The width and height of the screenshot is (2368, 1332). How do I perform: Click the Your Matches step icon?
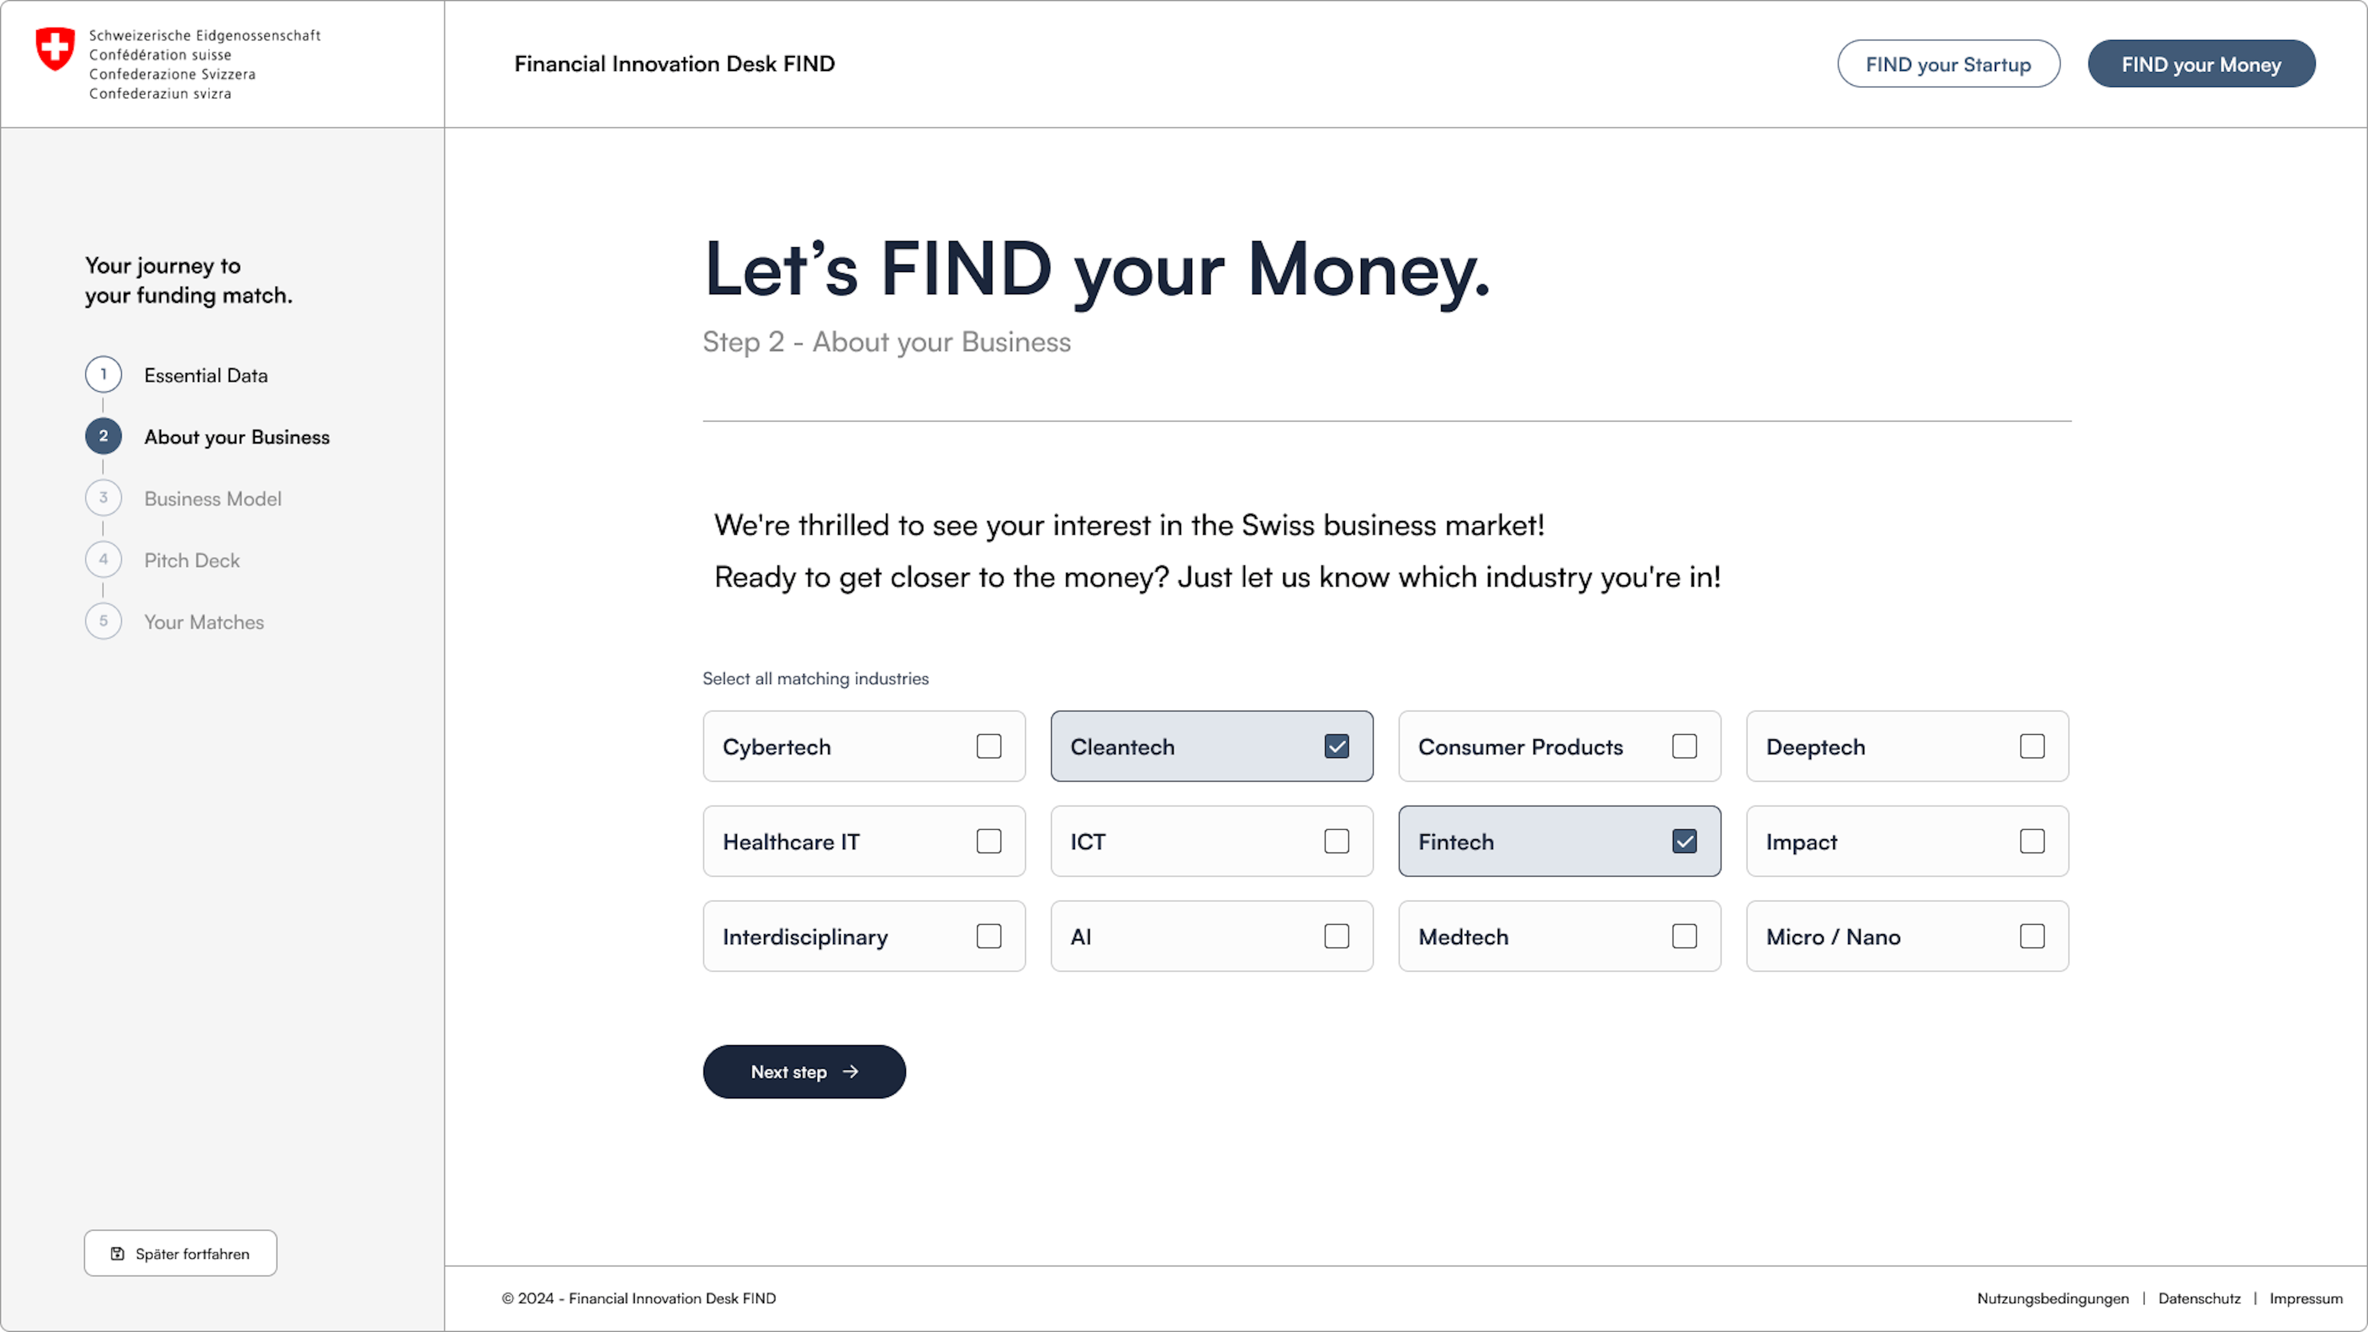(x=102, y=621)
